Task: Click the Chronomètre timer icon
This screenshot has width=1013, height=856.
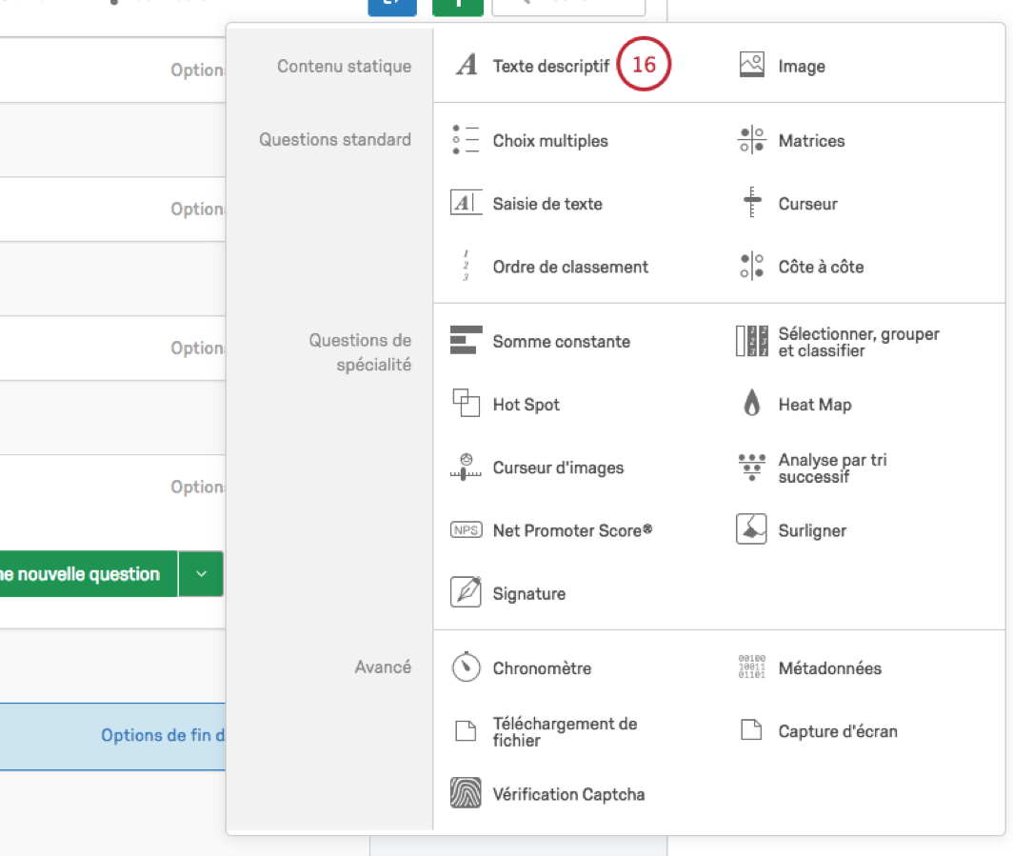Action: [466, 667]
